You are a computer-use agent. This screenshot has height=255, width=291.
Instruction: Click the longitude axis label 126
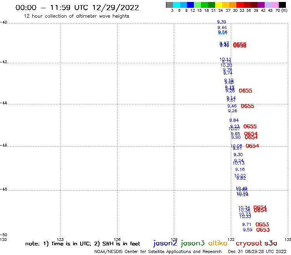(117, 239)
